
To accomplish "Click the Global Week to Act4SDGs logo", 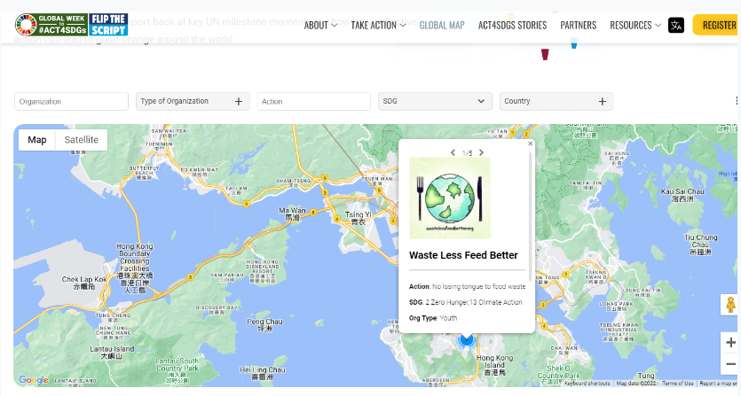I will tap(51, 25).
